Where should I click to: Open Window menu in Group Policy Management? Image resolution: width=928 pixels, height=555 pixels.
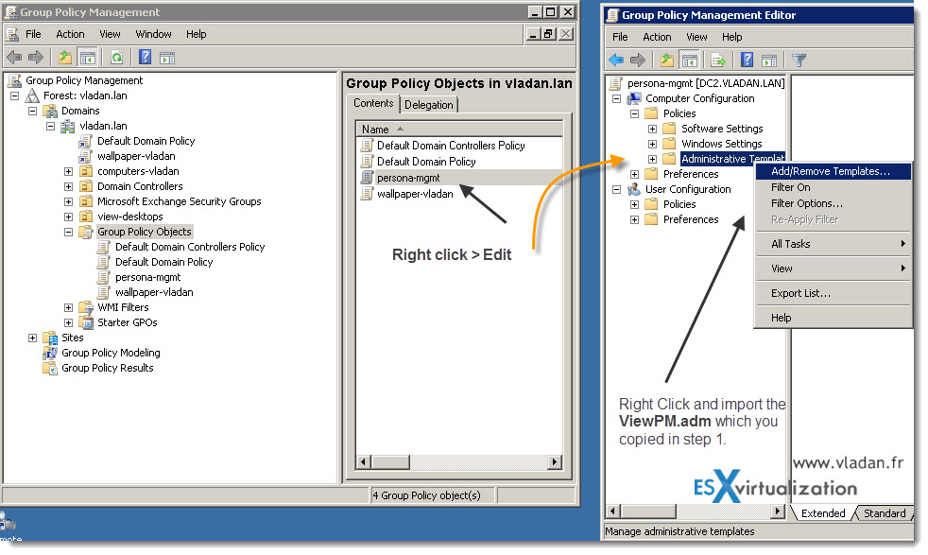click(153, 34)
